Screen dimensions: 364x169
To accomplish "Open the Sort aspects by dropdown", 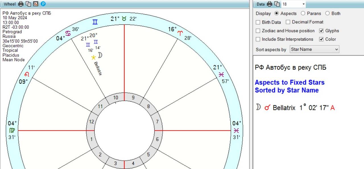I will pyautogui.click(x=315, y=49).
